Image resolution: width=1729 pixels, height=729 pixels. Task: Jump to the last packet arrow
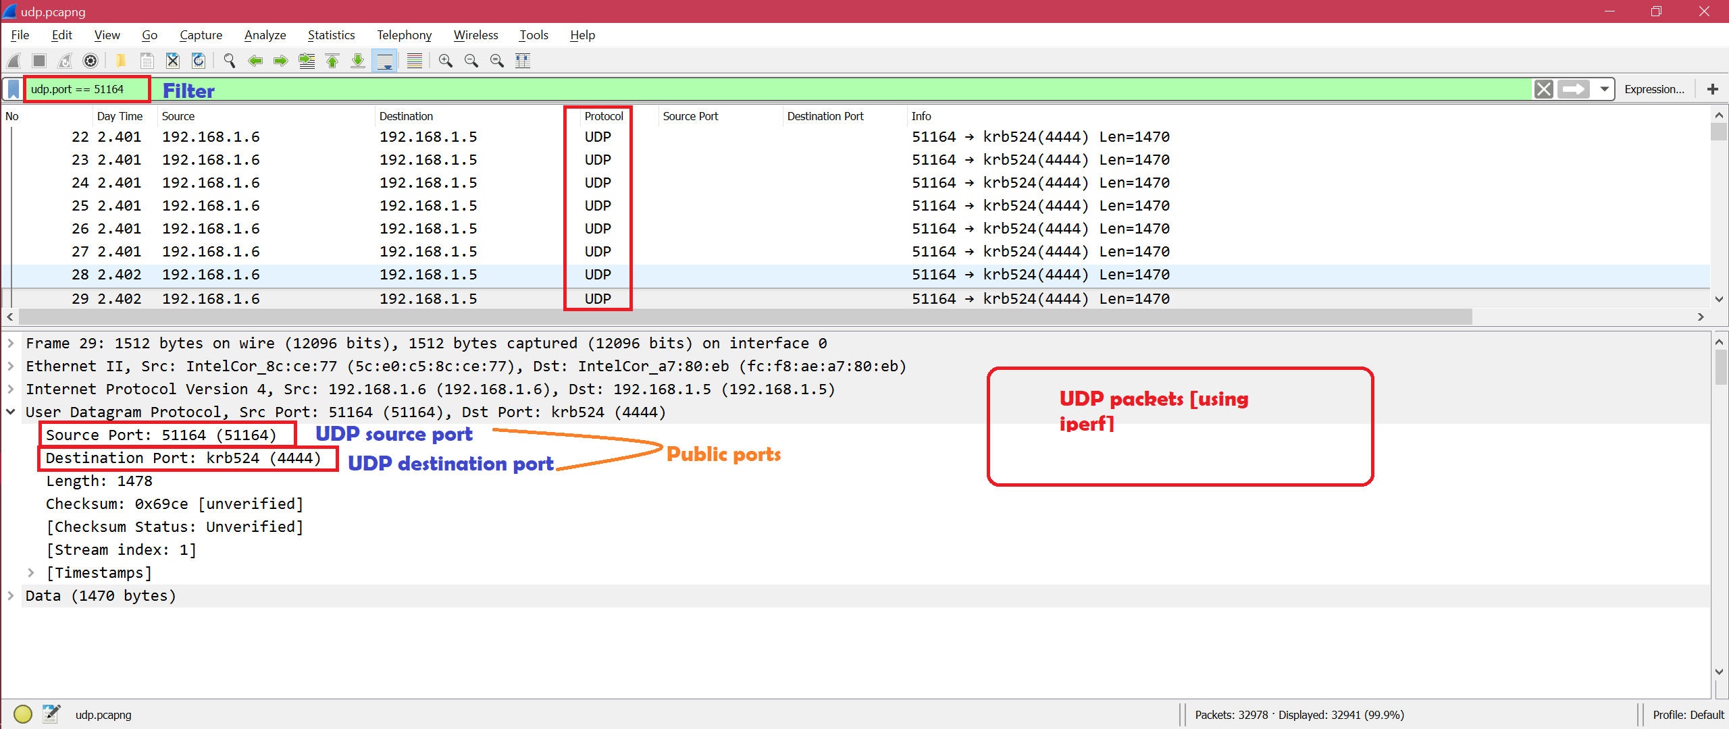(358, 61)
